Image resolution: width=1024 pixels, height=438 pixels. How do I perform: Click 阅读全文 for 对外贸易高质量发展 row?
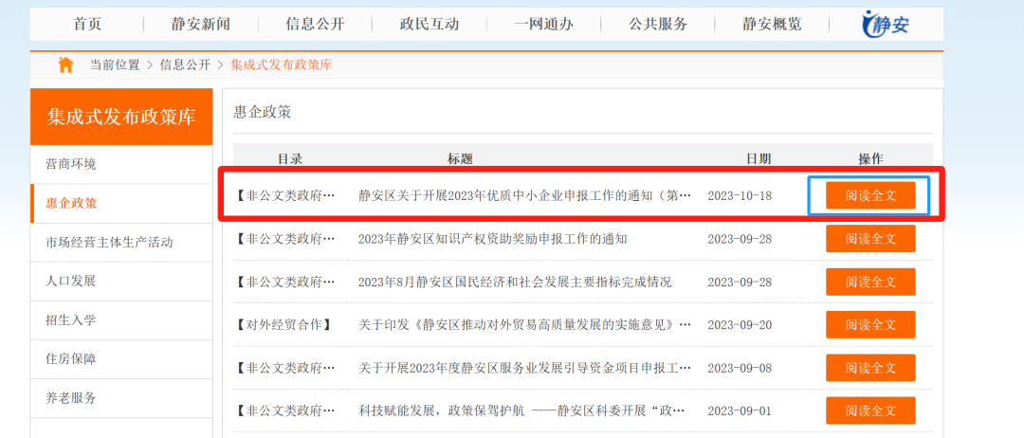[870, 324]
